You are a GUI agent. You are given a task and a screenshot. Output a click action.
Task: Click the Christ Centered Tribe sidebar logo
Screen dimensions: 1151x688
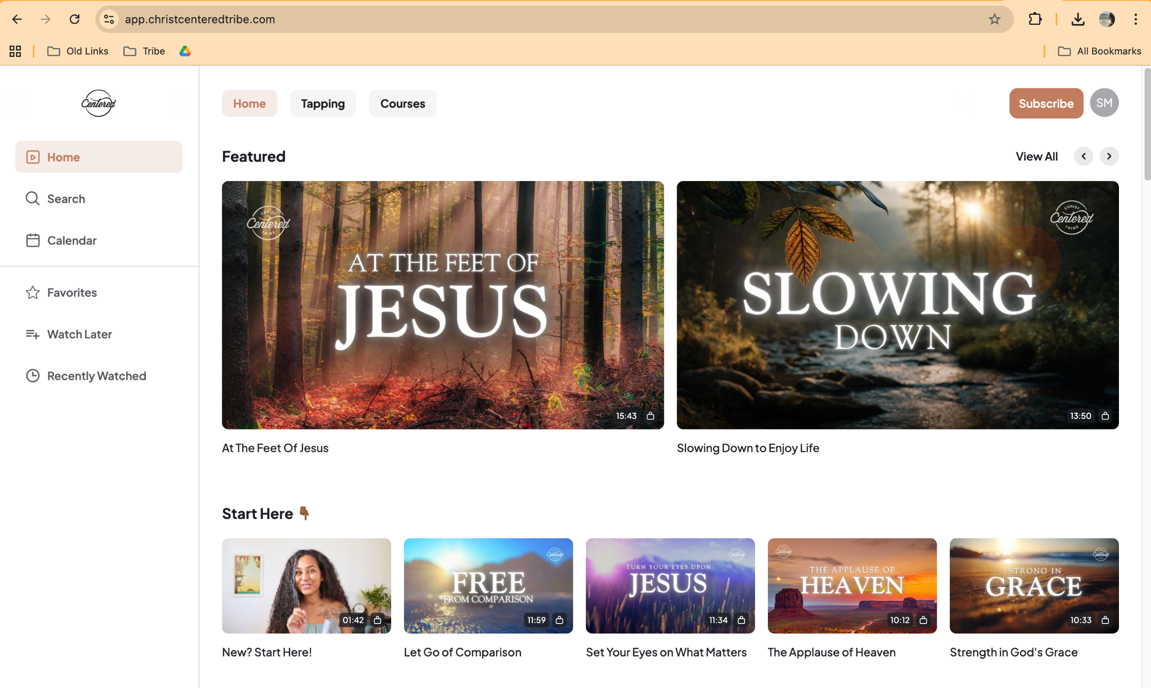point(99,103)
